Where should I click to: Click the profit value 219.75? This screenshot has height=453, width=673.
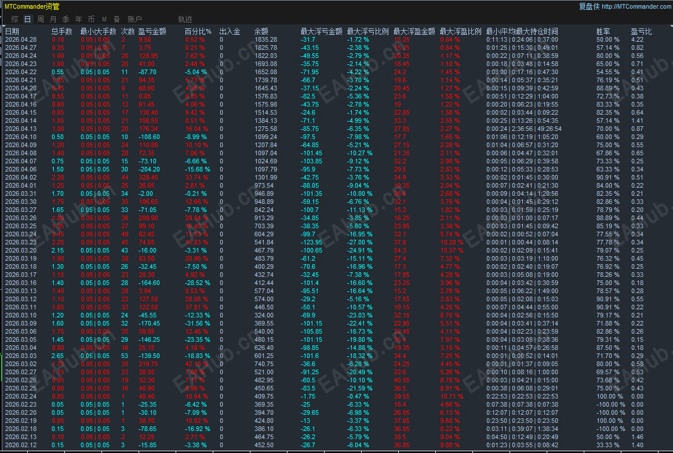(148, 364)
